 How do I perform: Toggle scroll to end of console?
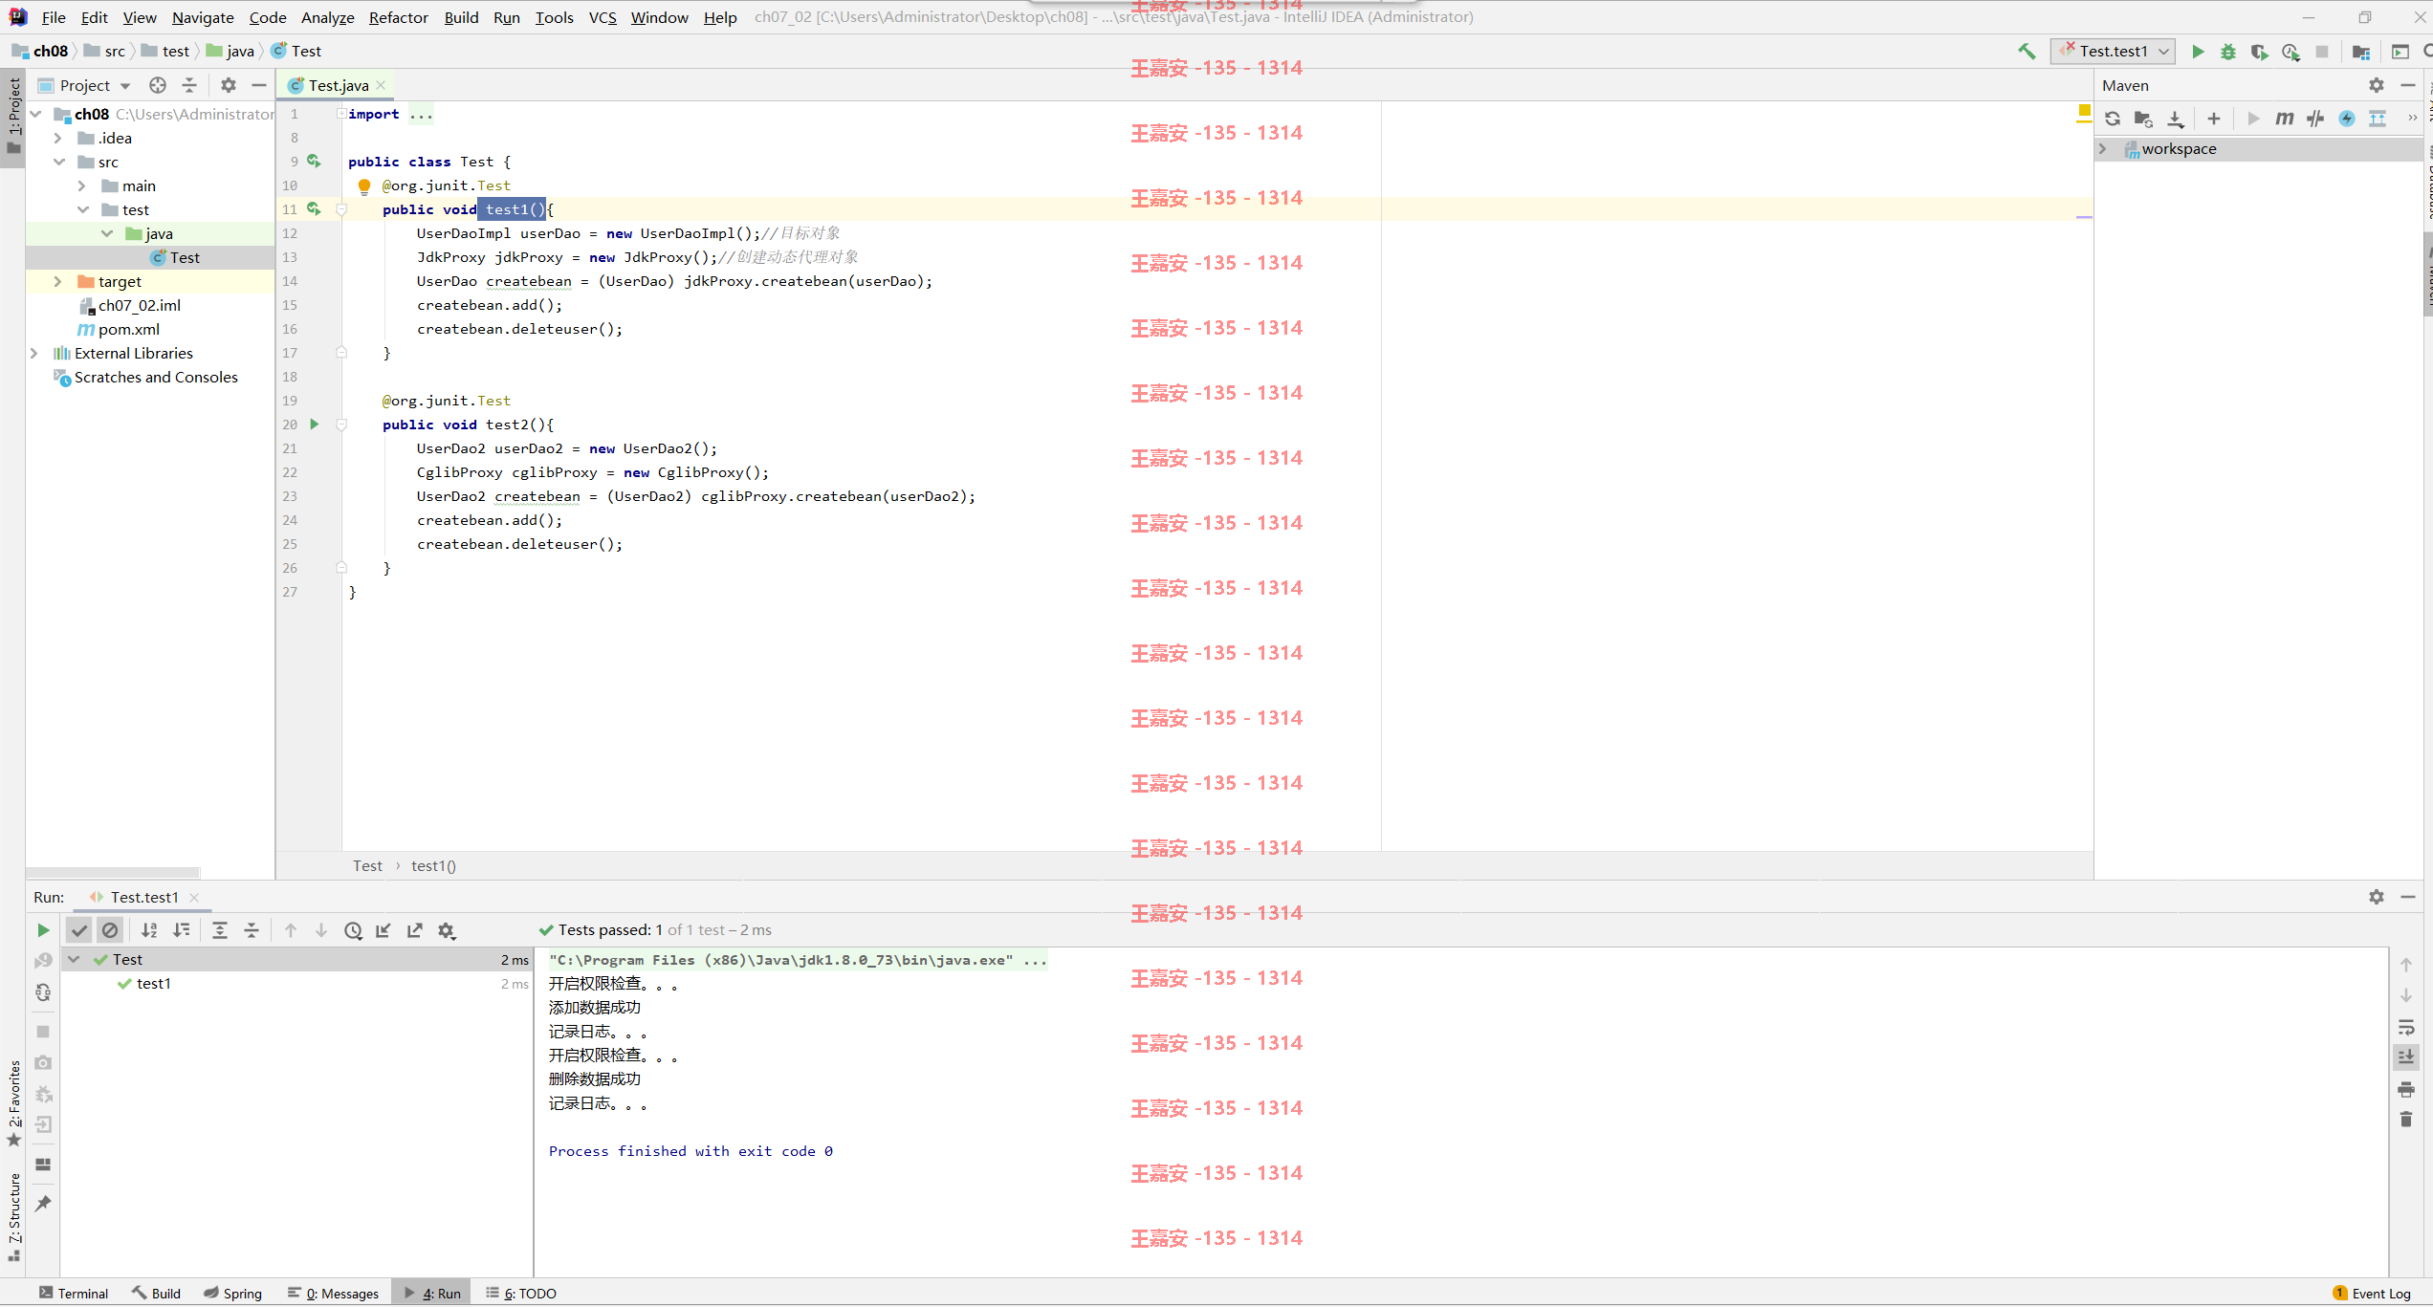click(2406, 1056)
